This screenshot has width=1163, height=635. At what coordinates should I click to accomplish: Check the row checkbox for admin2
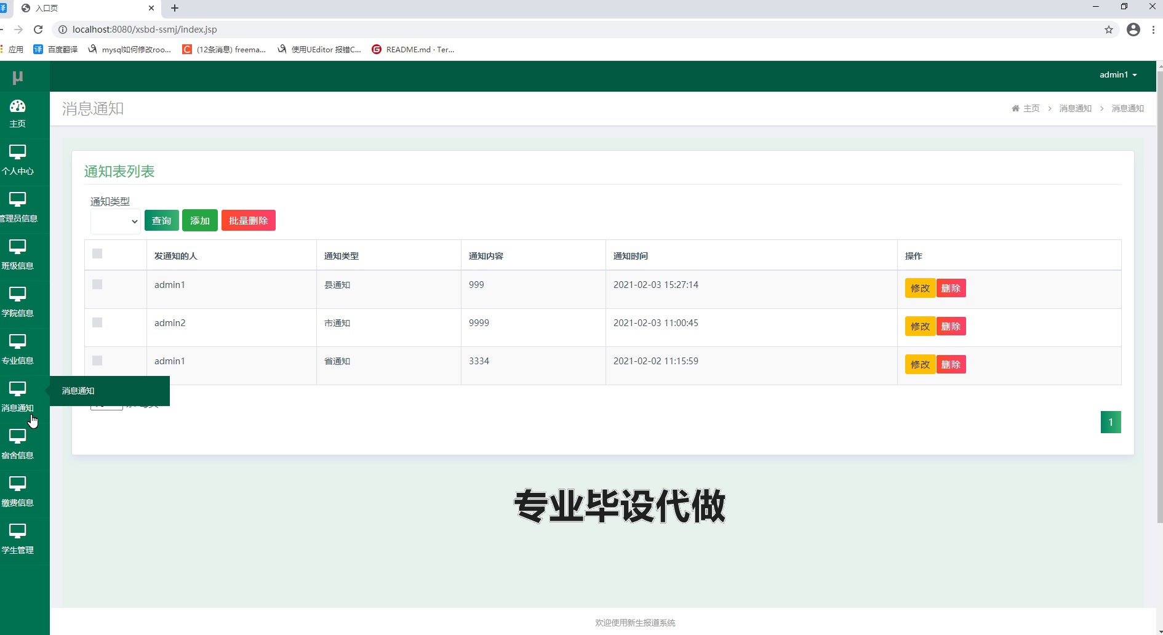pyautogui.click(x=97, y=322)
